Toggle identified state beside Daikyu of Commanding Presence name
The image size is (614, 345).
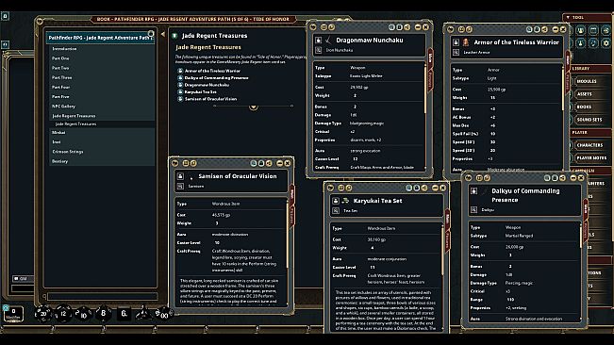473,191
